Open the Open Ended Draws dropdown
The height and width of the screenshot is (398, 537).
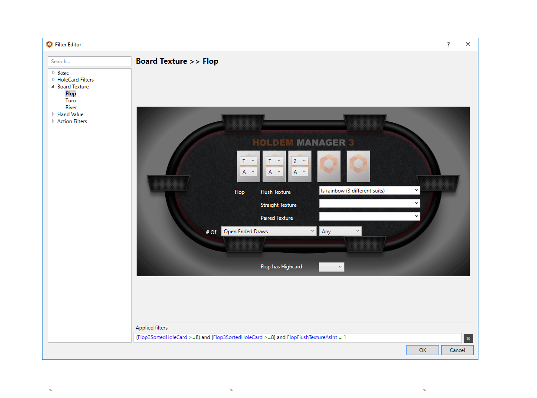[x=268, y=232]
